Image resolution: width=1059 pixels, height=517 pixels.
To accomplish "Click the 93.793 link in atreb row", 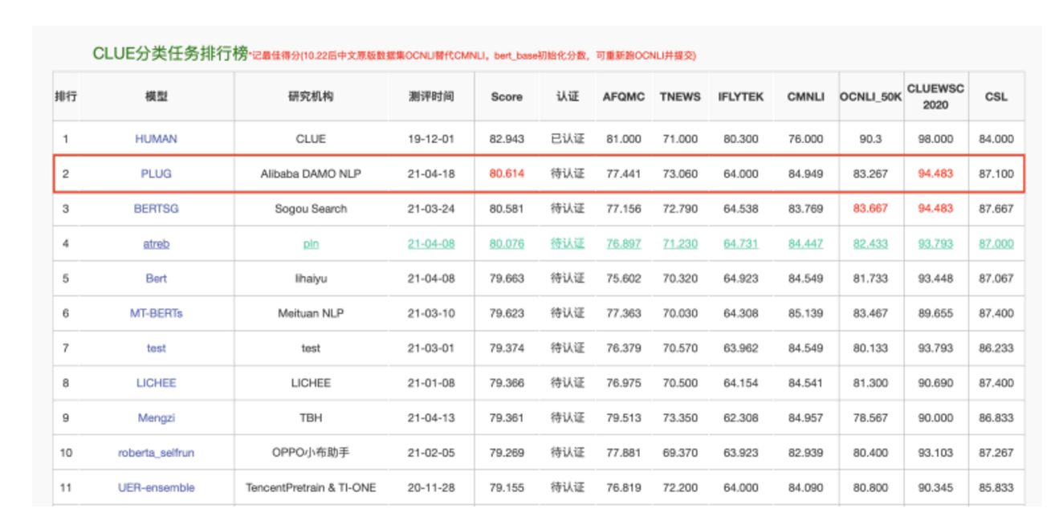I will [935, 243].
